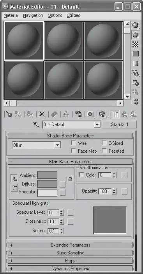Enable the 2-Sided checkbox
Image resolution: width=143 pixels, height=274 pixels.
pyautogui.click(x=104, y=143)
